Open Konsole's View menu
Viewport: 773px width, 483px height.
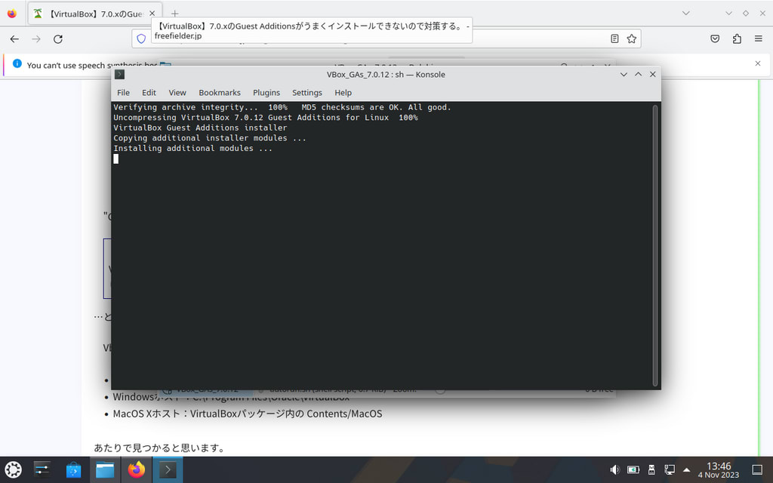point(177,93)
